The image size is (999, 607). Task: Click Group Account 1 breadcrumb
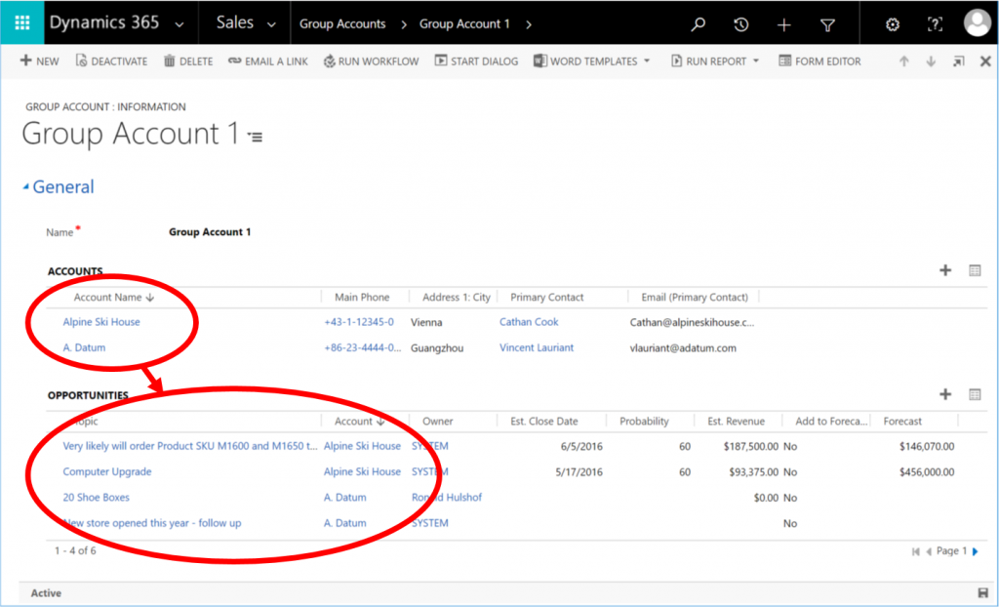click(x=464, y=23)
